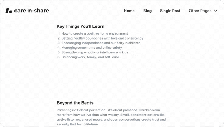Go to the Home page
Image resolution: width=224 pixels, height=127 pixels.
pyautogui.click(x=129, y=11)
